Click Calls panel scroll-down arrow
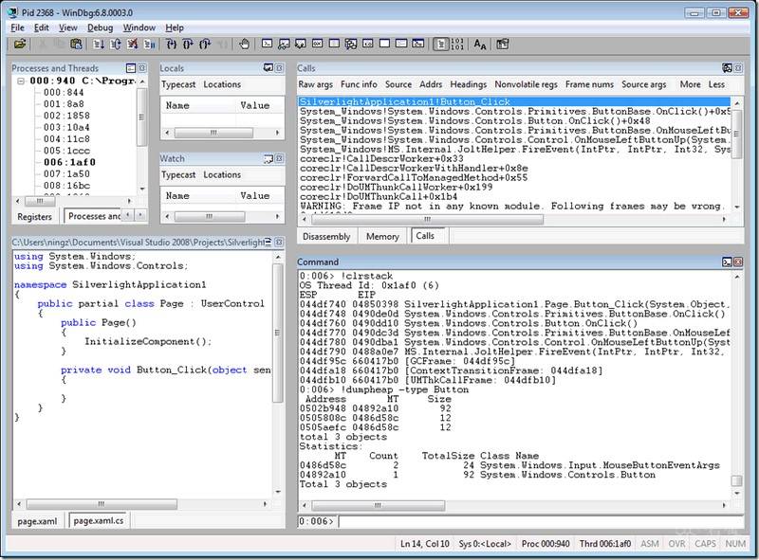The width and height of the screenshot is (759, 560). coord(737,207)
